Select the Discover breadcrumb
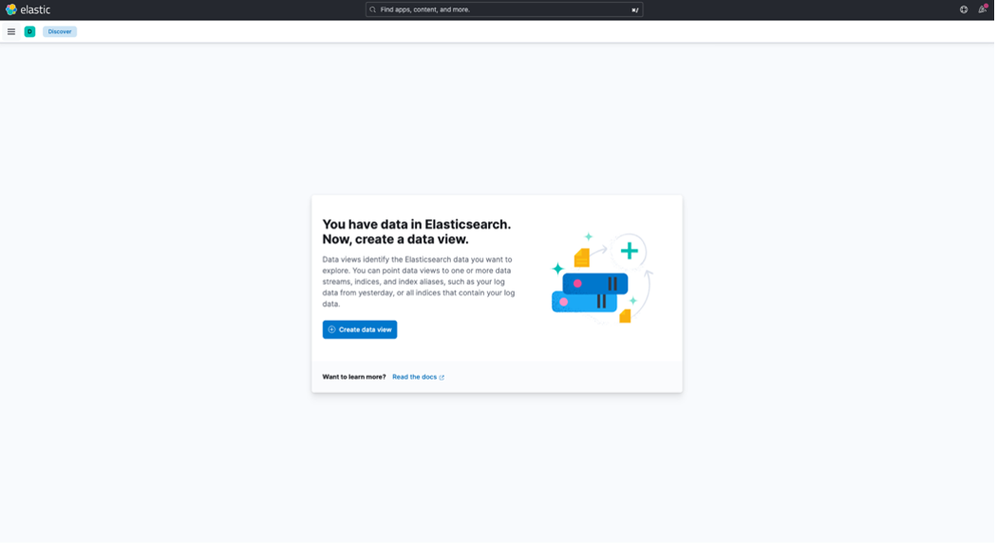998x545 pixels. pos(60,31)
